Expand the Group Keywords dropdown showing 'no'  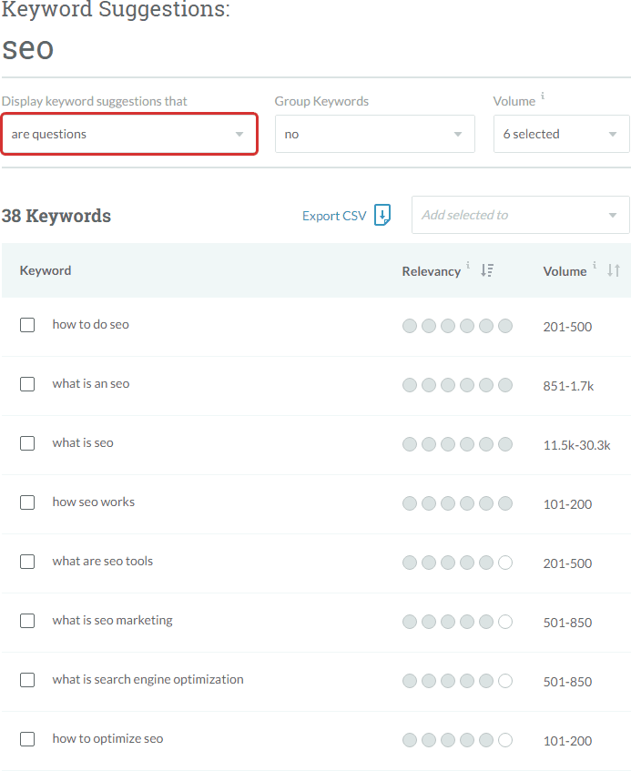coord(375,134)
